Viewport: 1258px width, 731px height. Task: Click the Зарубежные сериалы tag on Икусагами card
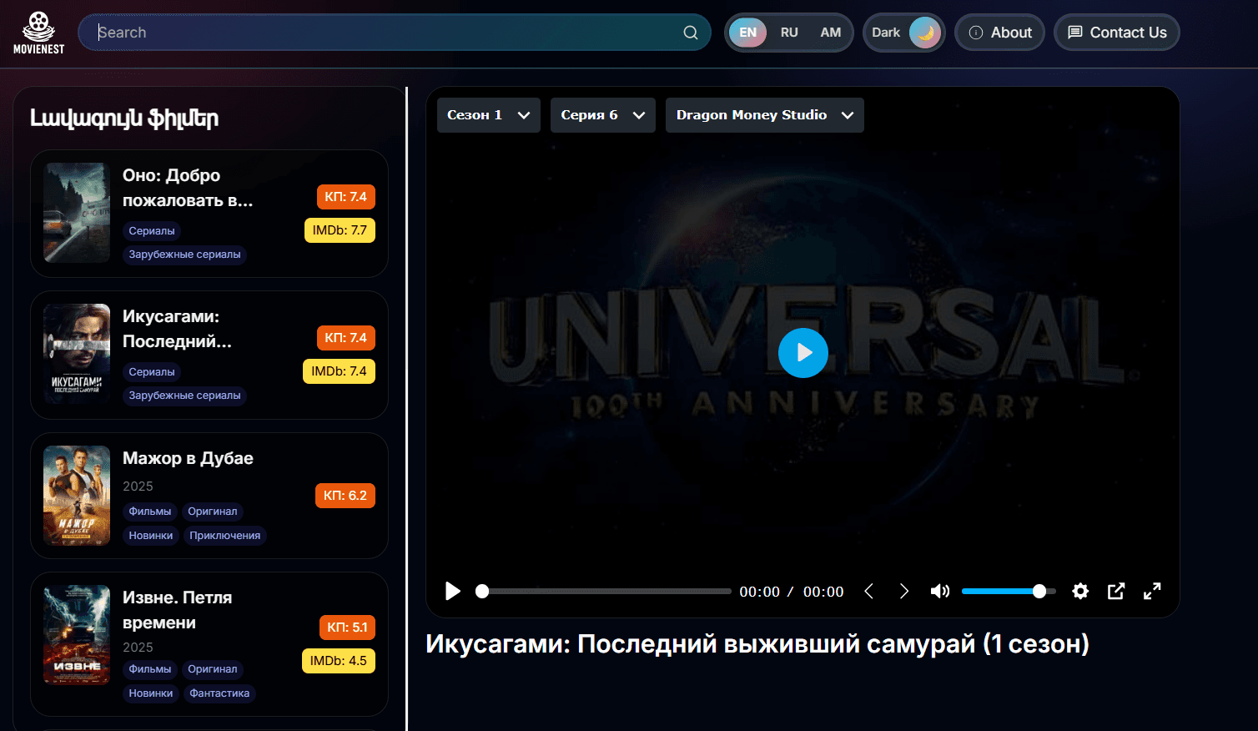click(184, 395)
